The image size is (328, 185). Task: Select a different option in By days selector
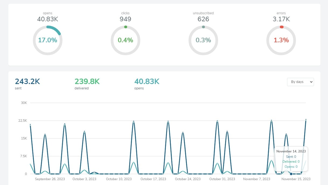(300, 82)
